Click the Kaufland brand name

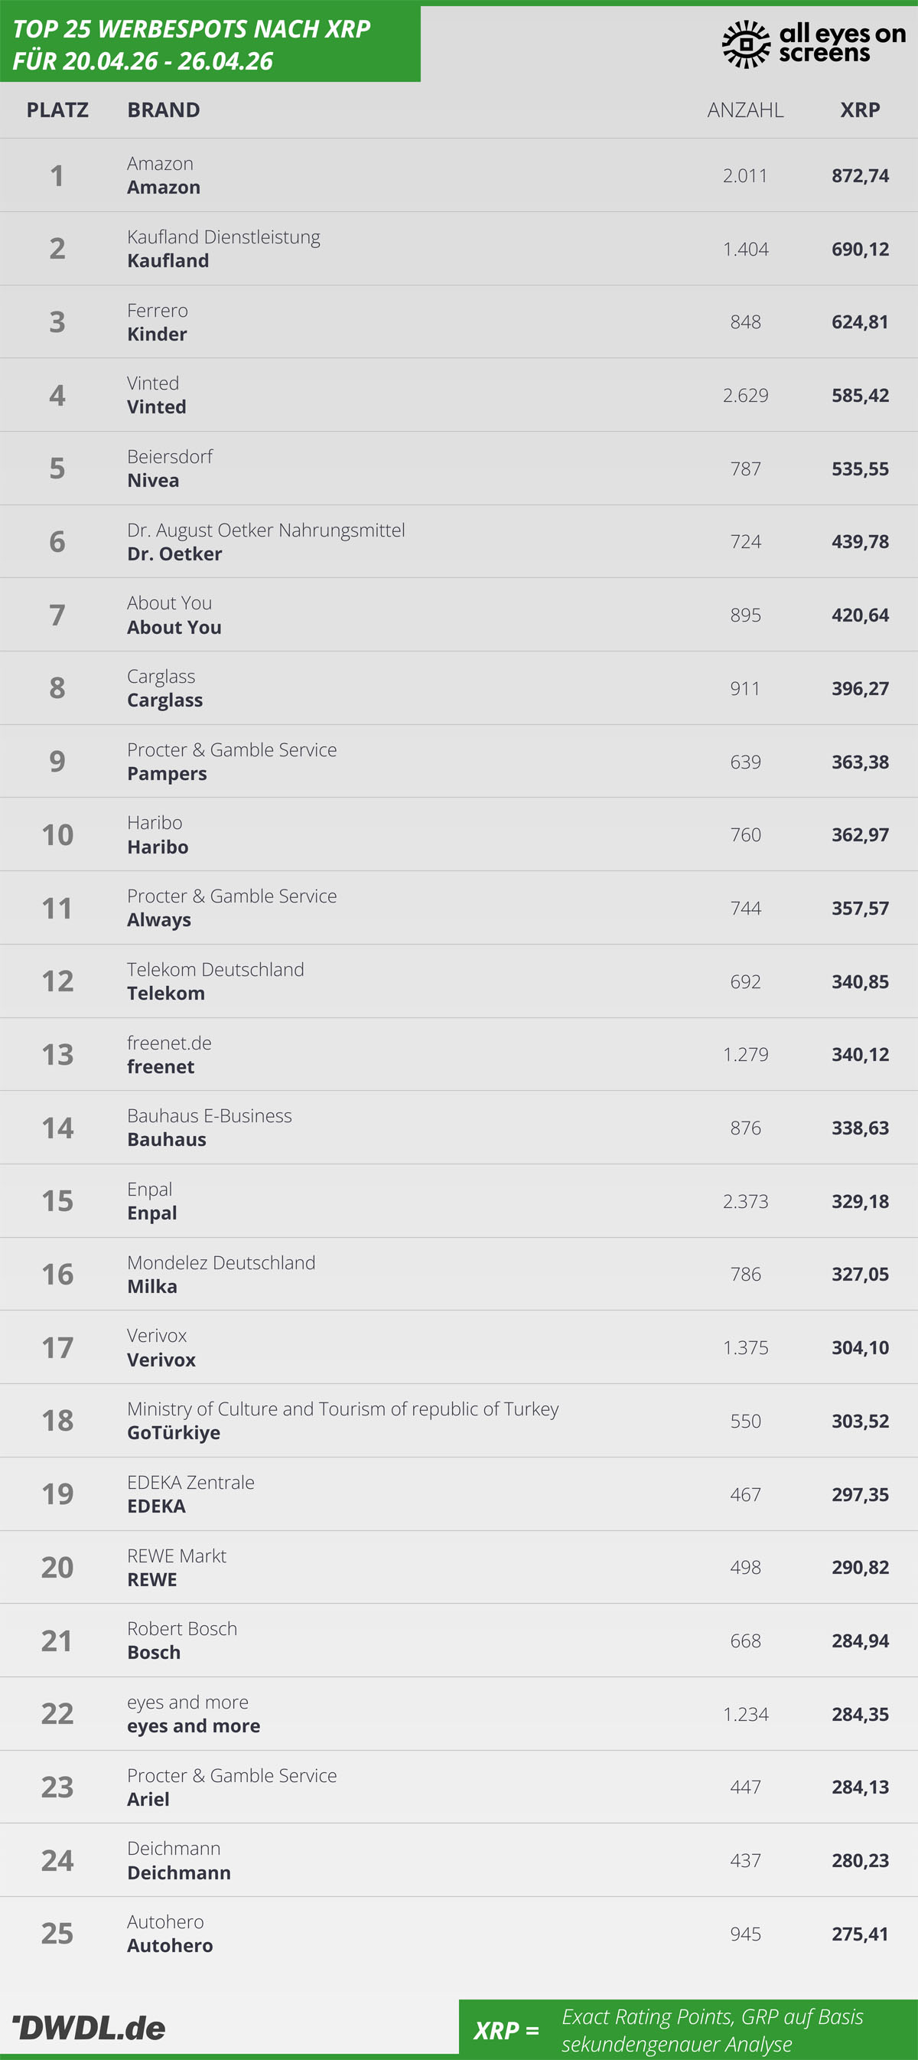pos(168,261)
